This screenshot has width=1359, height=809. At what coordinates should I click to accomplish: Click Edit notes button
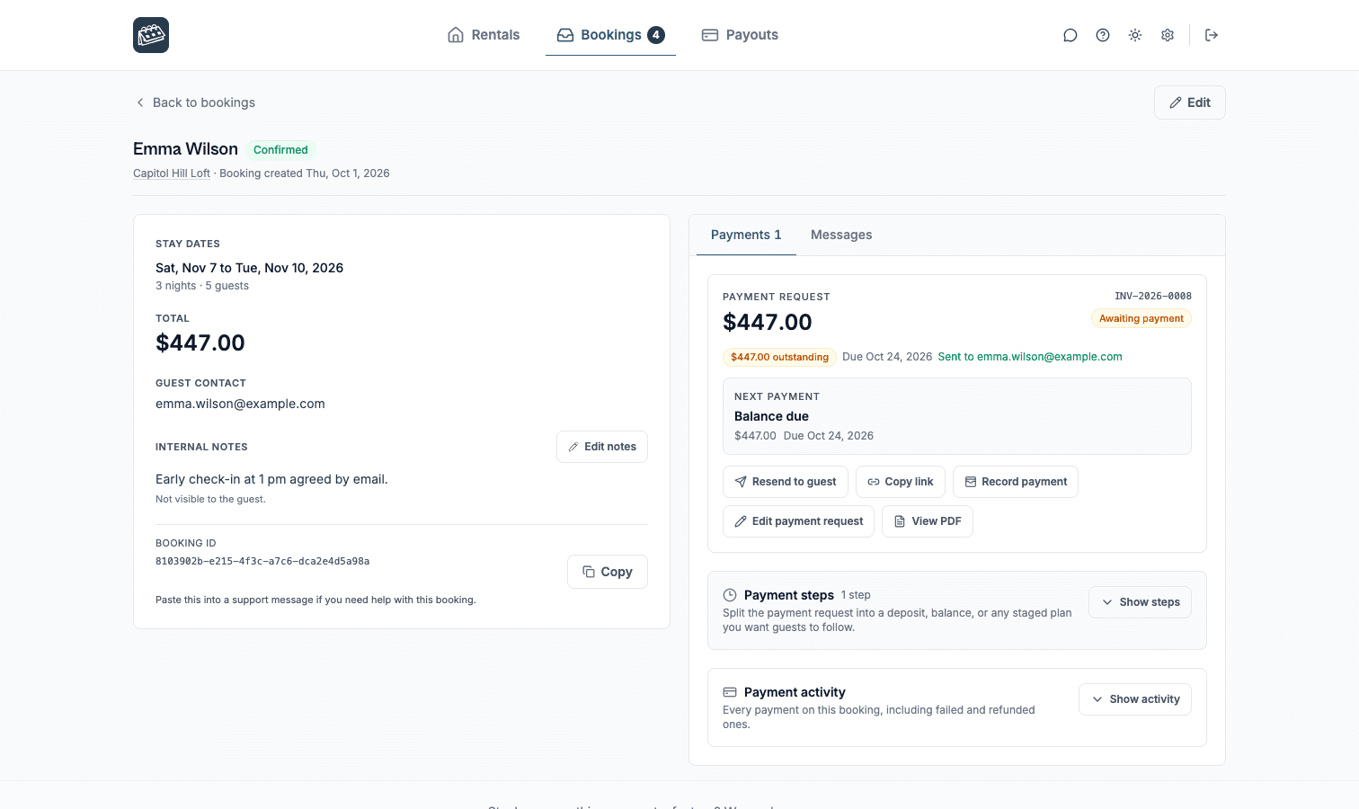(x=602, y=447)
